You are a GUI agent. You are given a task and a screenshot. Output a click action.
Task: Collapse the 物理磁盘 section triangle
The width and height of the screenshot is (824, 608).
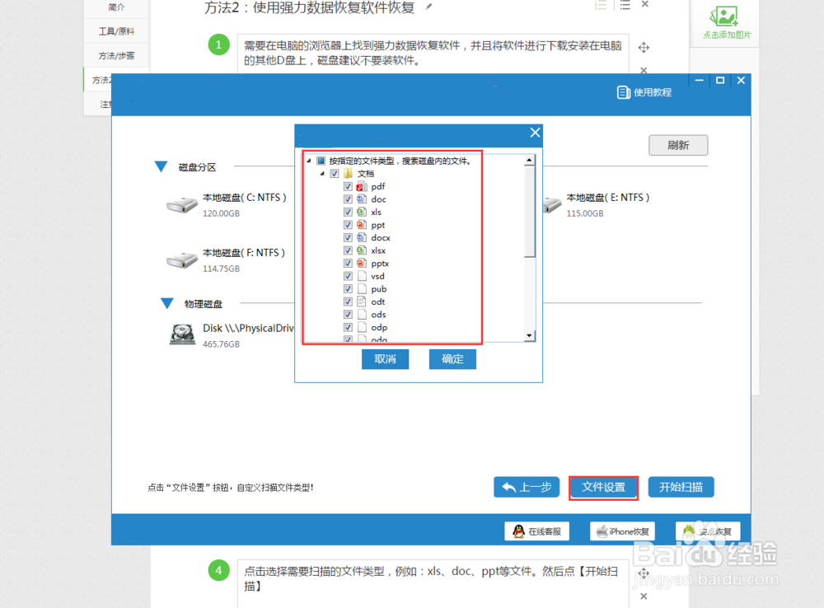tap(166, 303)
